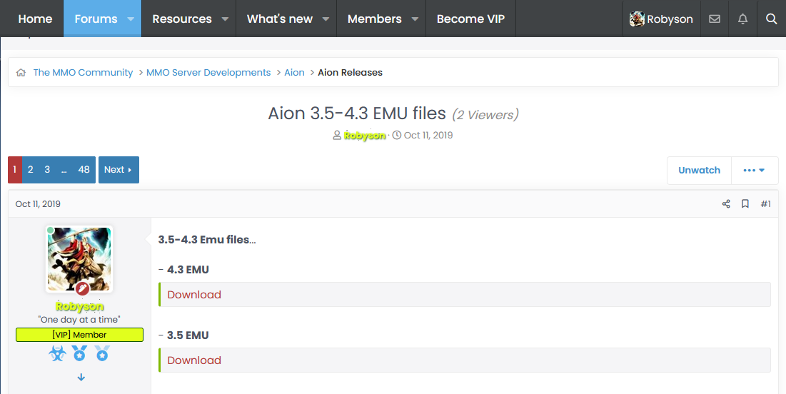Viewport: 786px width, 394px height.
Task: Click the "4.3 EMU" label
Action: tap(188, 270)
